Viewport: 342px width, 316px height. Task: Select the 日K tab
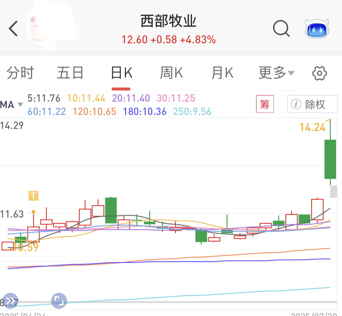(x=122, y=73)
